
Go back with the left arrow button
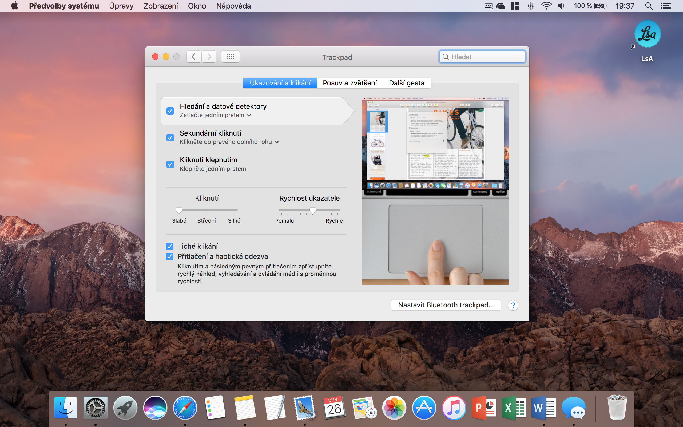click(x=194, y=57)
